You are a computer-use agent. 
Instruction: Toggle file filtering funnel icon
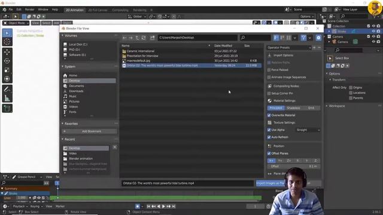(x=303, y=38)
